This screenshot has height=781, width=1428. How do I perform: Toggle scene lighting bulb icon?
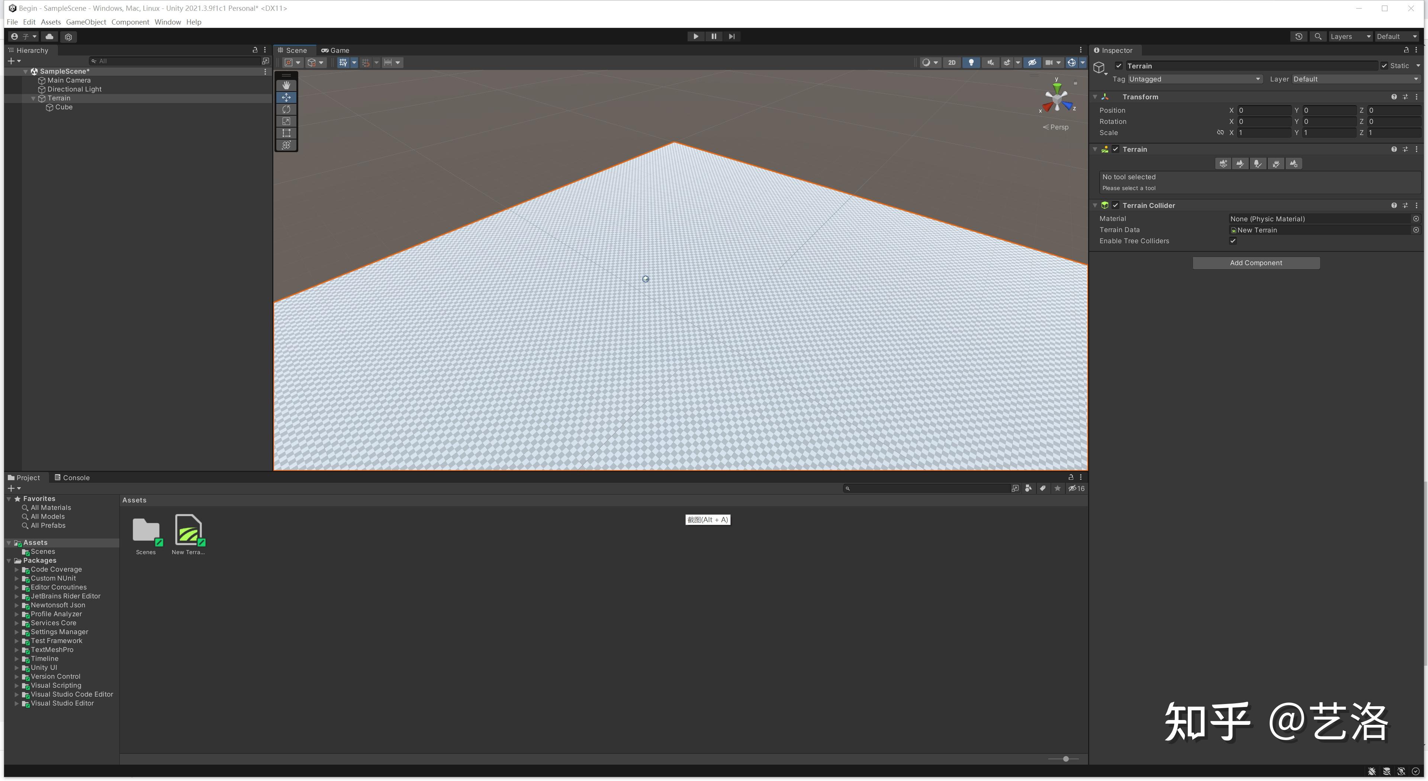tap(971, 62)
